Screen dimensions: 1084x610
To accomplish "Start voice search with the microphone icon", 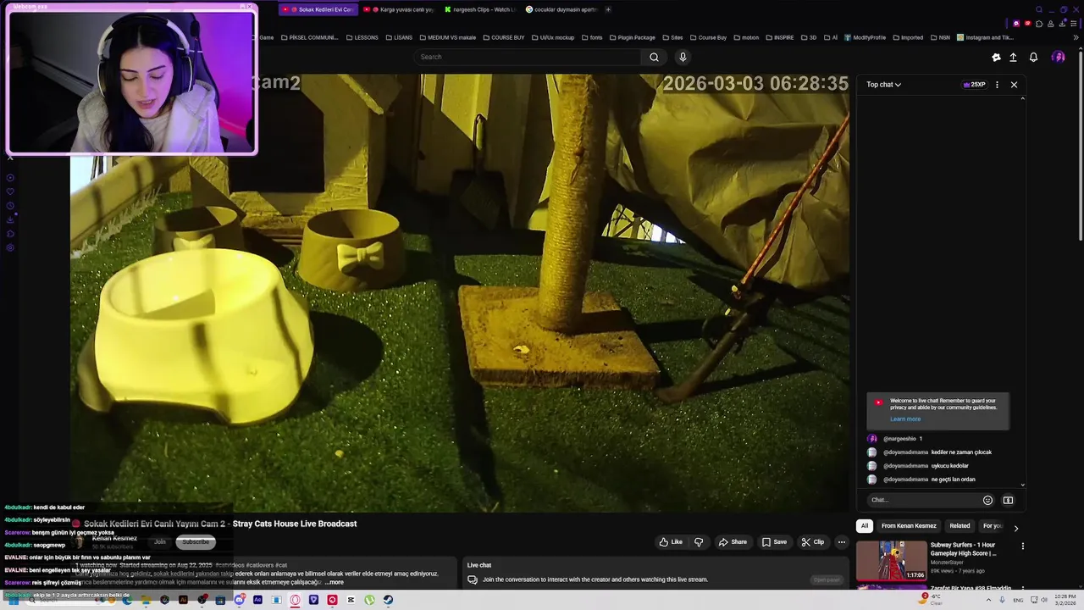I will (x=683, y=57).
